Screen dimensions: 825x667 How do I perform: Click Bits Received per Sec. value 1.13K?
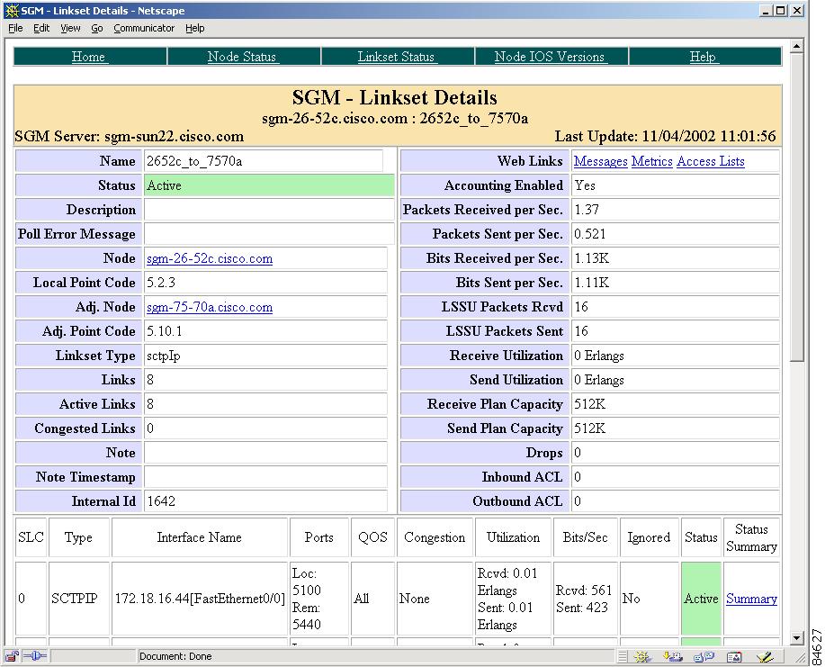(591, 258)
